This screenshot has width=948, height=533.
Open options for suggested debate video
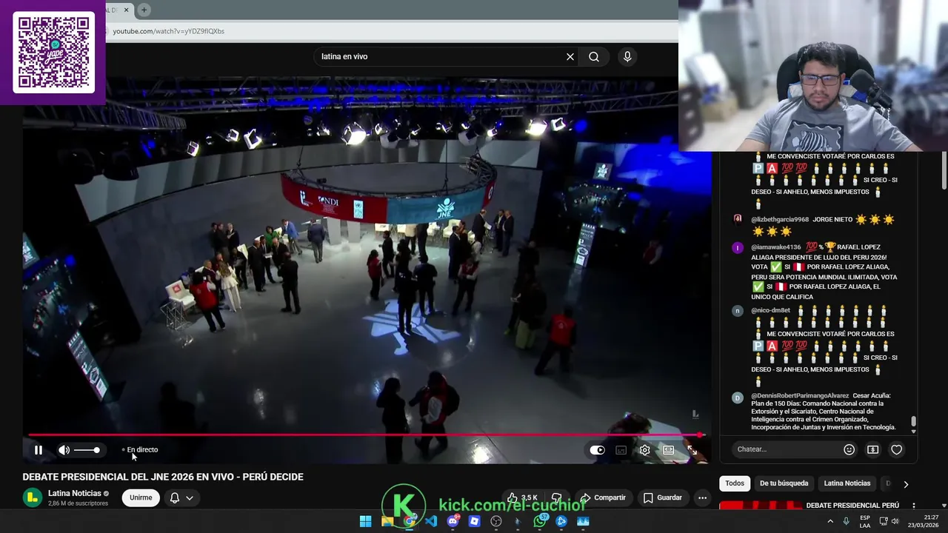(914, 506)
